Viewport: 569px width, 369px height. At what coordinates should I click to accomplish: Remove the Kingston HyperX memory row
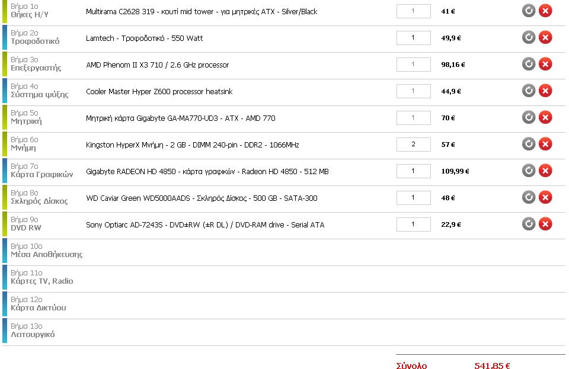[545, 144]
